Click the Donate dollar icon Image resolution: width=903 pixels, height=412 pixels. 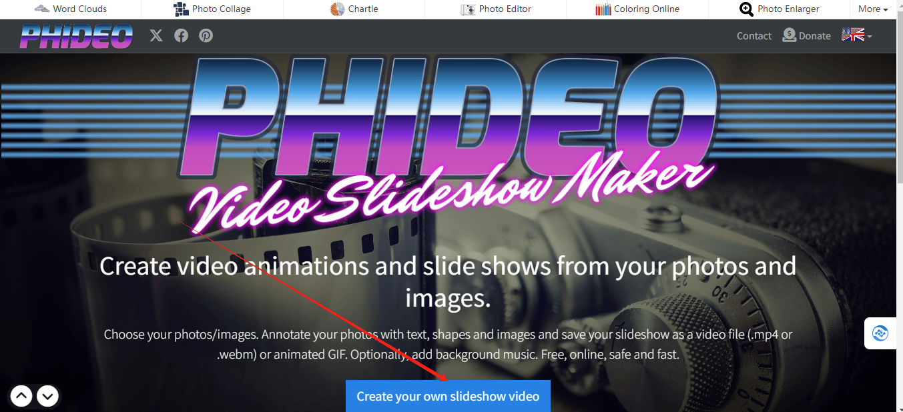[788, 35]
